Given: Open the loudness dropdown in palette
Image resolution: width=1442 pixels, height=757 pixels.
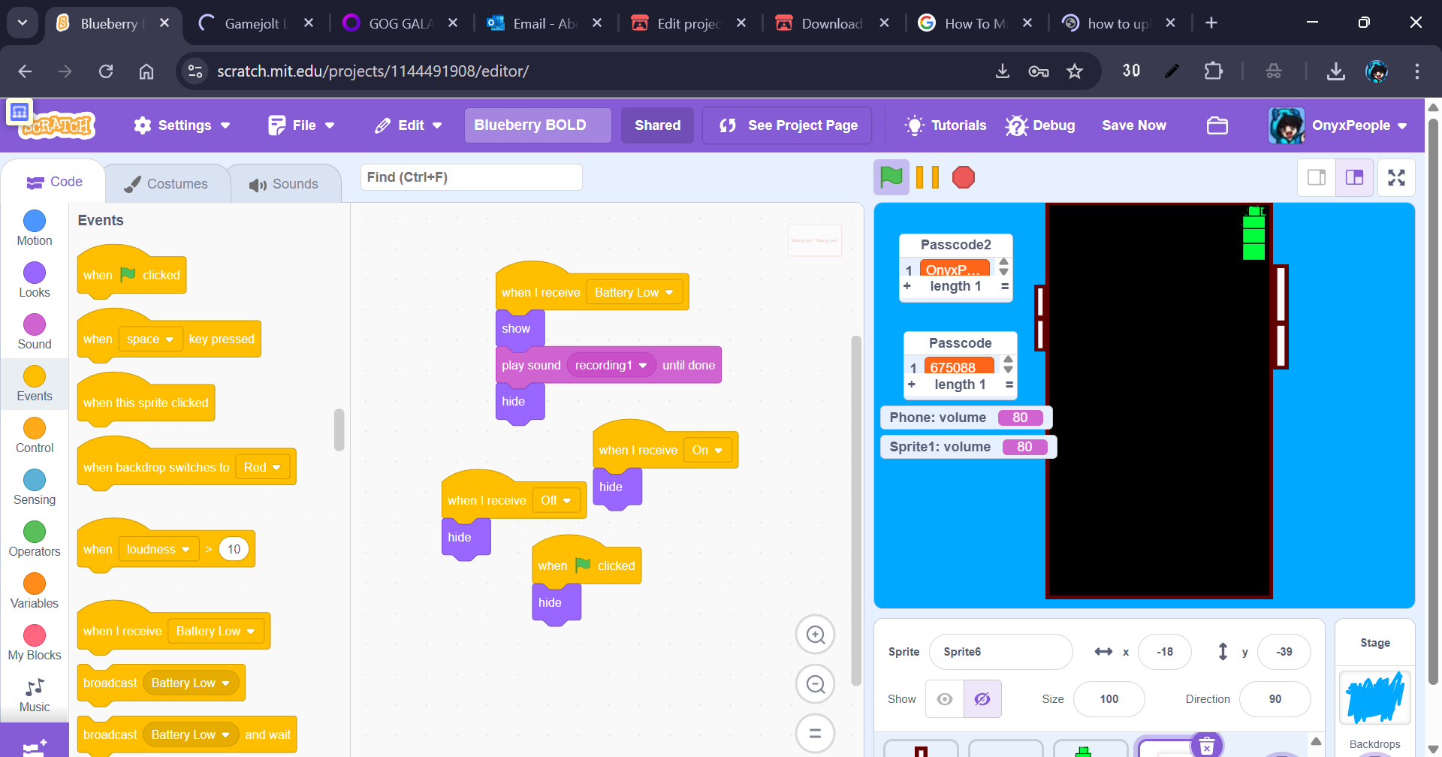Looking at the screenshot, I should click(x=158, y=549).
